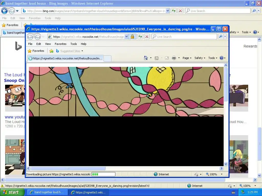This screenshot has height=196, width=262.
Task: Click scroll right arrow in front window
Action: click(x=222, y=168)
